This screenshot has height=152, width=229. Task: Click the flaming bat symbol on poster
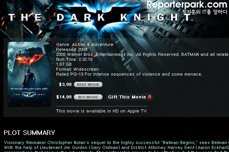click(29, 59)
